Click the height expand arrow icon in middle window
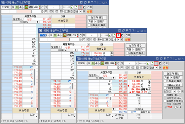The height and width of the screenshot is (124, 185). 118,35
